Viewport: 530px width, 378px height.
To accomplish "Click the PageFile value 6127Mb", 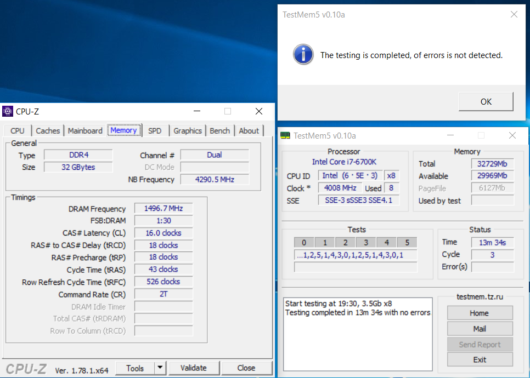I will [x=493, y=188].
